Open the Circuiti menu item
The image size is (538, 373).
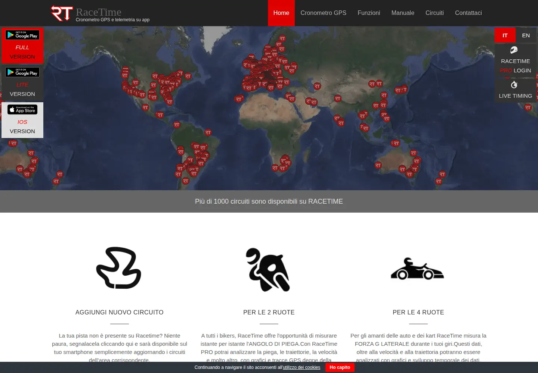coord(435,13)
